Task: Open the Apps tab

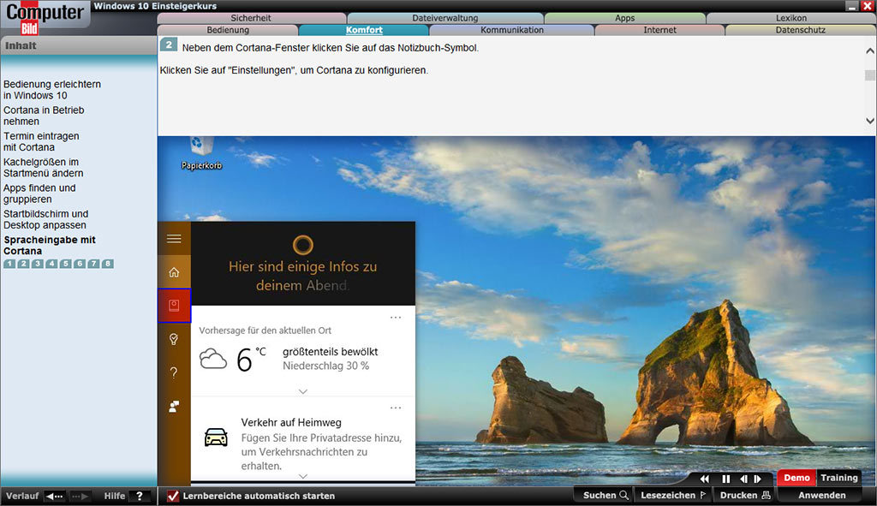Action: tap(624, 18)
